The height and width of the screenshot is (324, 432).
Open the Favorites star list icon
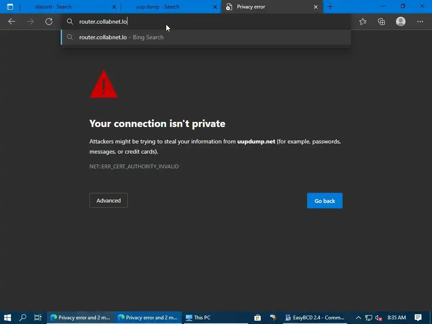point(363,22)
